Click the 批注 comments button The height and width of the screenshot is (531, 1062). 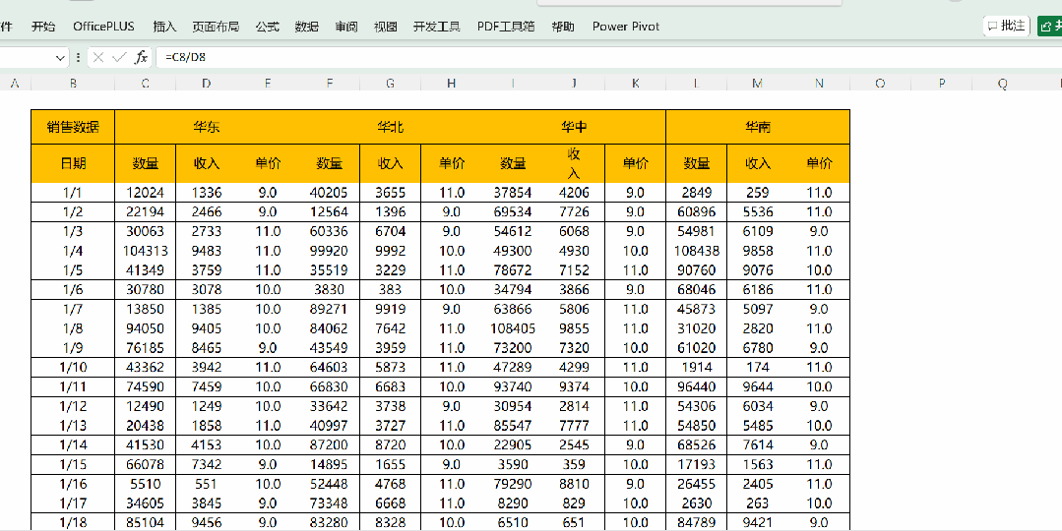tap(1006, 27)
